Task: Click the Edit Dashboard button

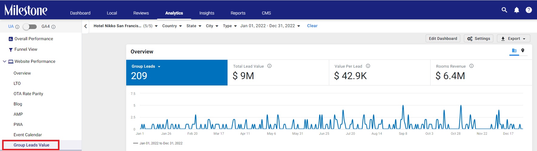Action: pos(443,38)
